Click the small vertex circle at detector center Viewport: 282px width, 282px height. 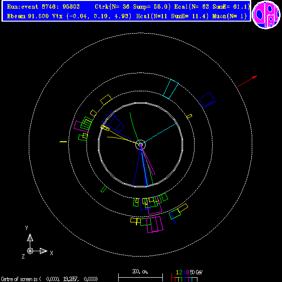point(140,145)
